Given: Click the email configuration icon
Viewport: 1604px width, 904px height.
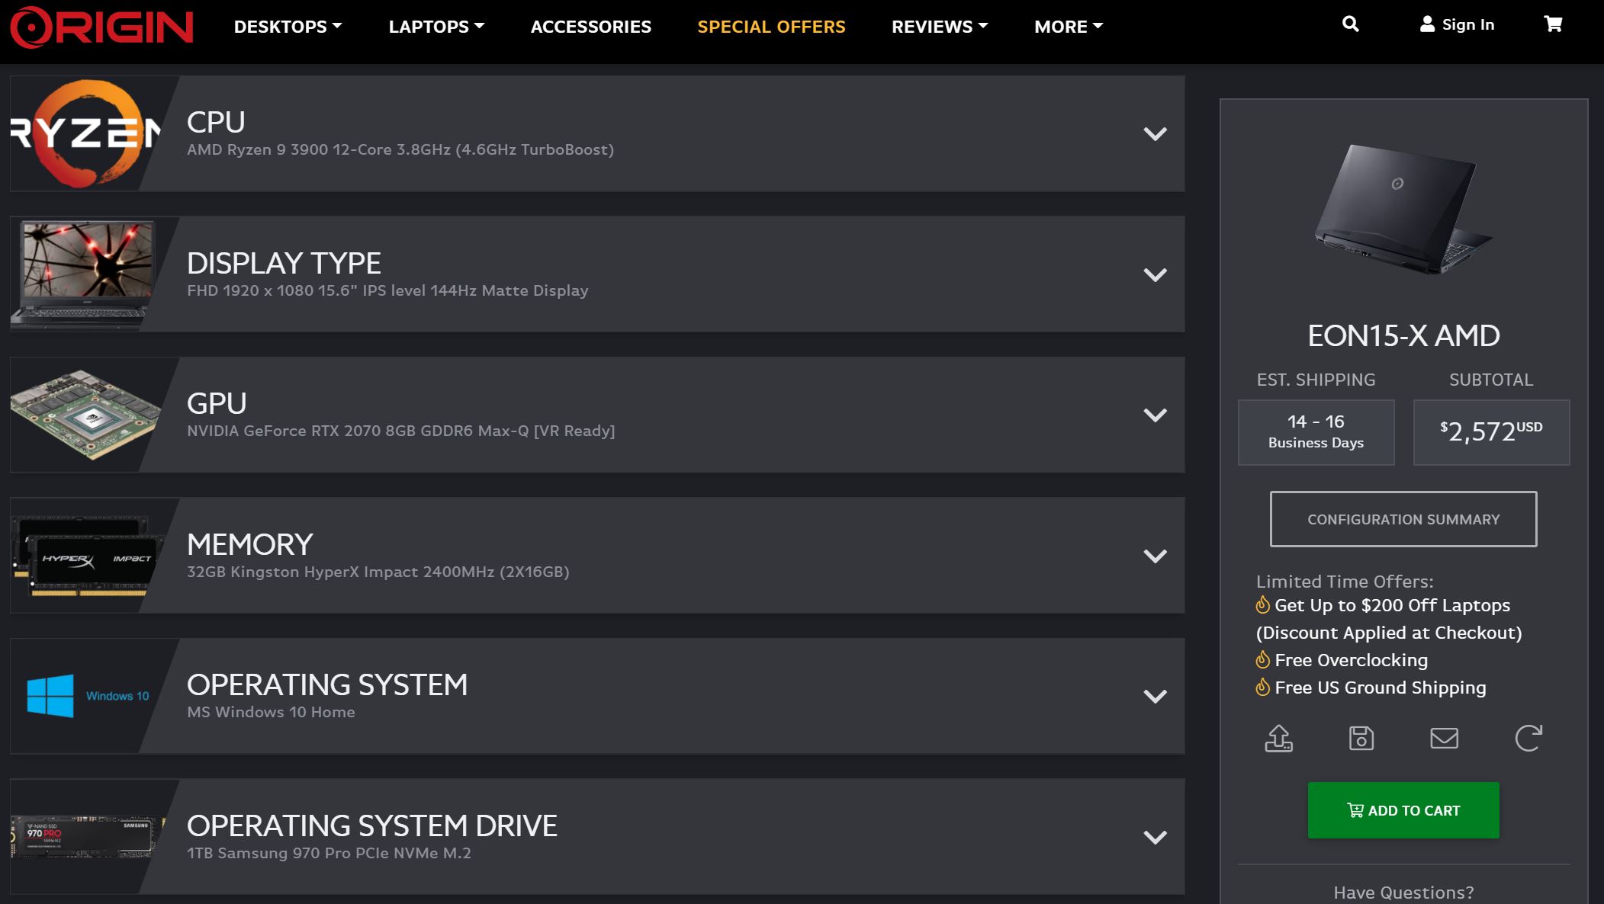Looking at the screenshot, I should pyautogui.click(x=1445, y=738).
